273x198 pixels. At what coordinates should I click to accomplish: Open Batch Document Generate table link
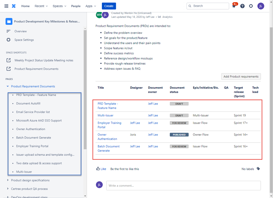coord(108,148)
